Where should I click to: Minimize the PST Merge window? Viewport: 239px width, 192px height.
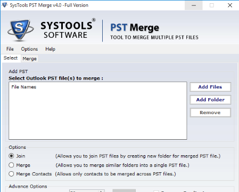(x=194, y=5)
